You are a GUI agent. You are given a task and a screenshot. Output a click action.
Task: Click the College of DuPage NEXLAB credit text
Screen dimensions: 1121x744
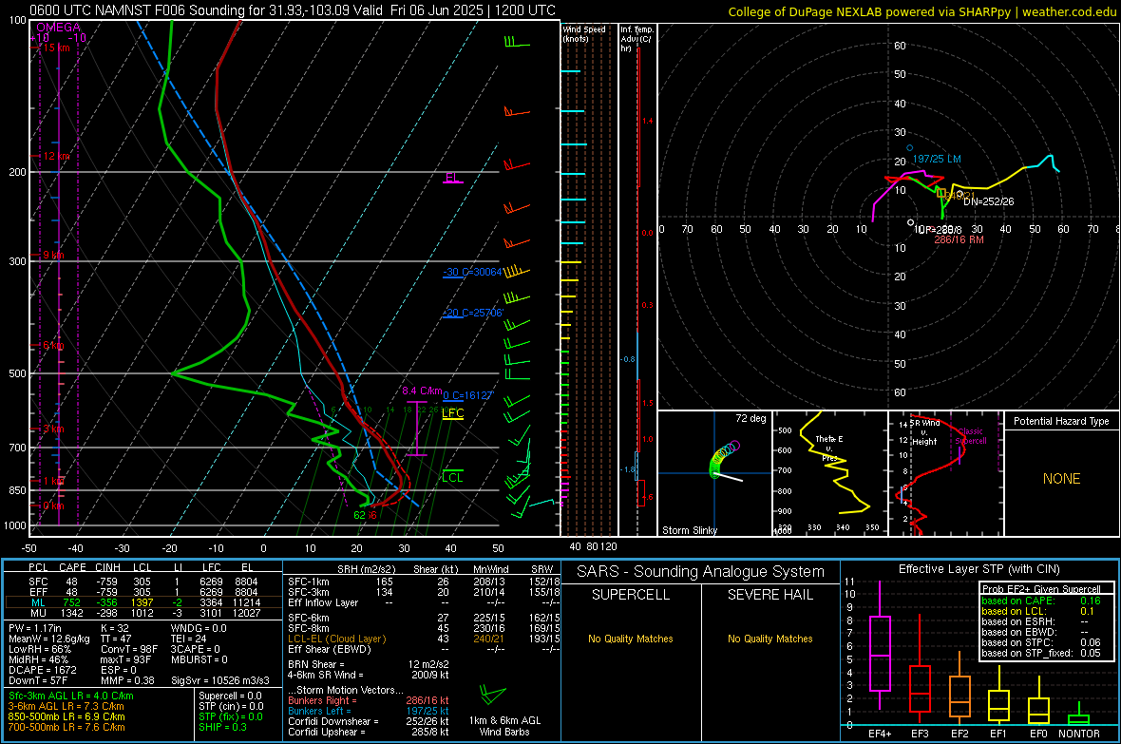pos(922,11)
